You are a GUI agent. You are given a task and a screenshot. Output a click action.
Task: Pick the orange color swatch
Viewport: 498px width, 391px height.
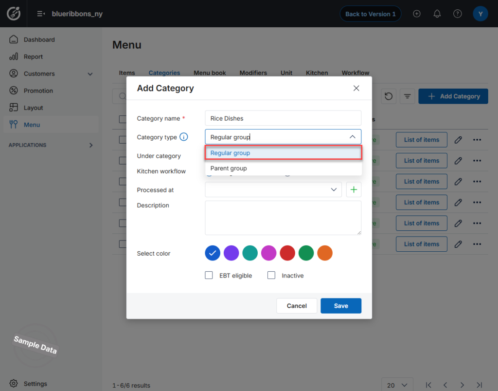click(x=325, y=253)
